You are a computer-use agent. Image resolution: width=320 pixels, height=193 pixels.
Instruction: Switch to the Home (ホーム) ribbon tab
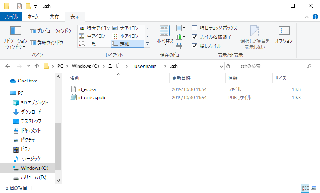tap(33, 17)
